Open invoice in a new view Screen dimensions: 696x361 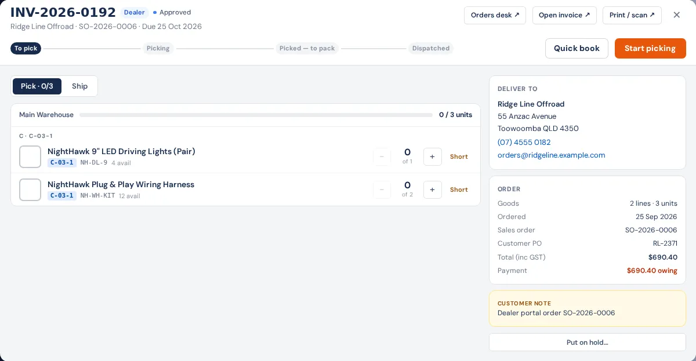coord(564,15)
